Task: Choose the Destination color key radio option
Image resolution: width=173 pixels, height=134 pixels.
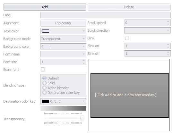Action: point(44,93)
